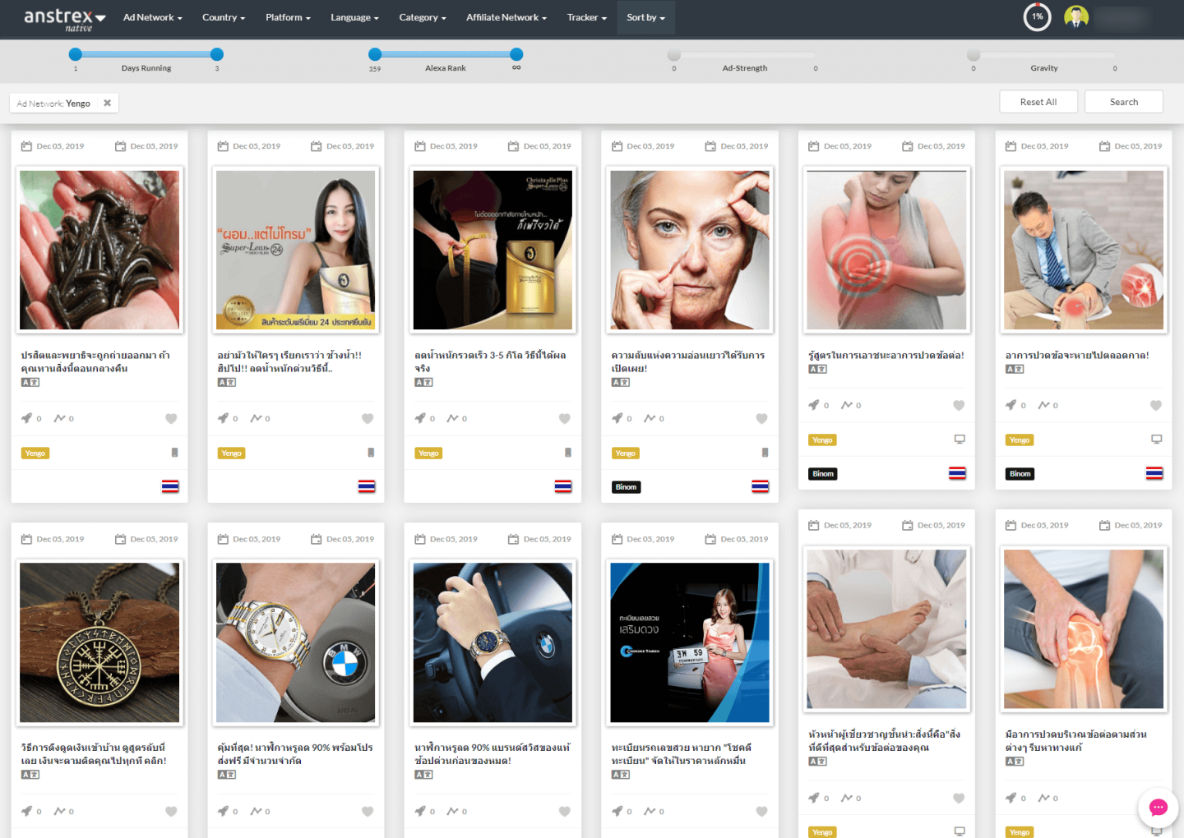The image size is (1184, 838).
Task: Click the 1% progress circle icon
Action: [1037, 17]
